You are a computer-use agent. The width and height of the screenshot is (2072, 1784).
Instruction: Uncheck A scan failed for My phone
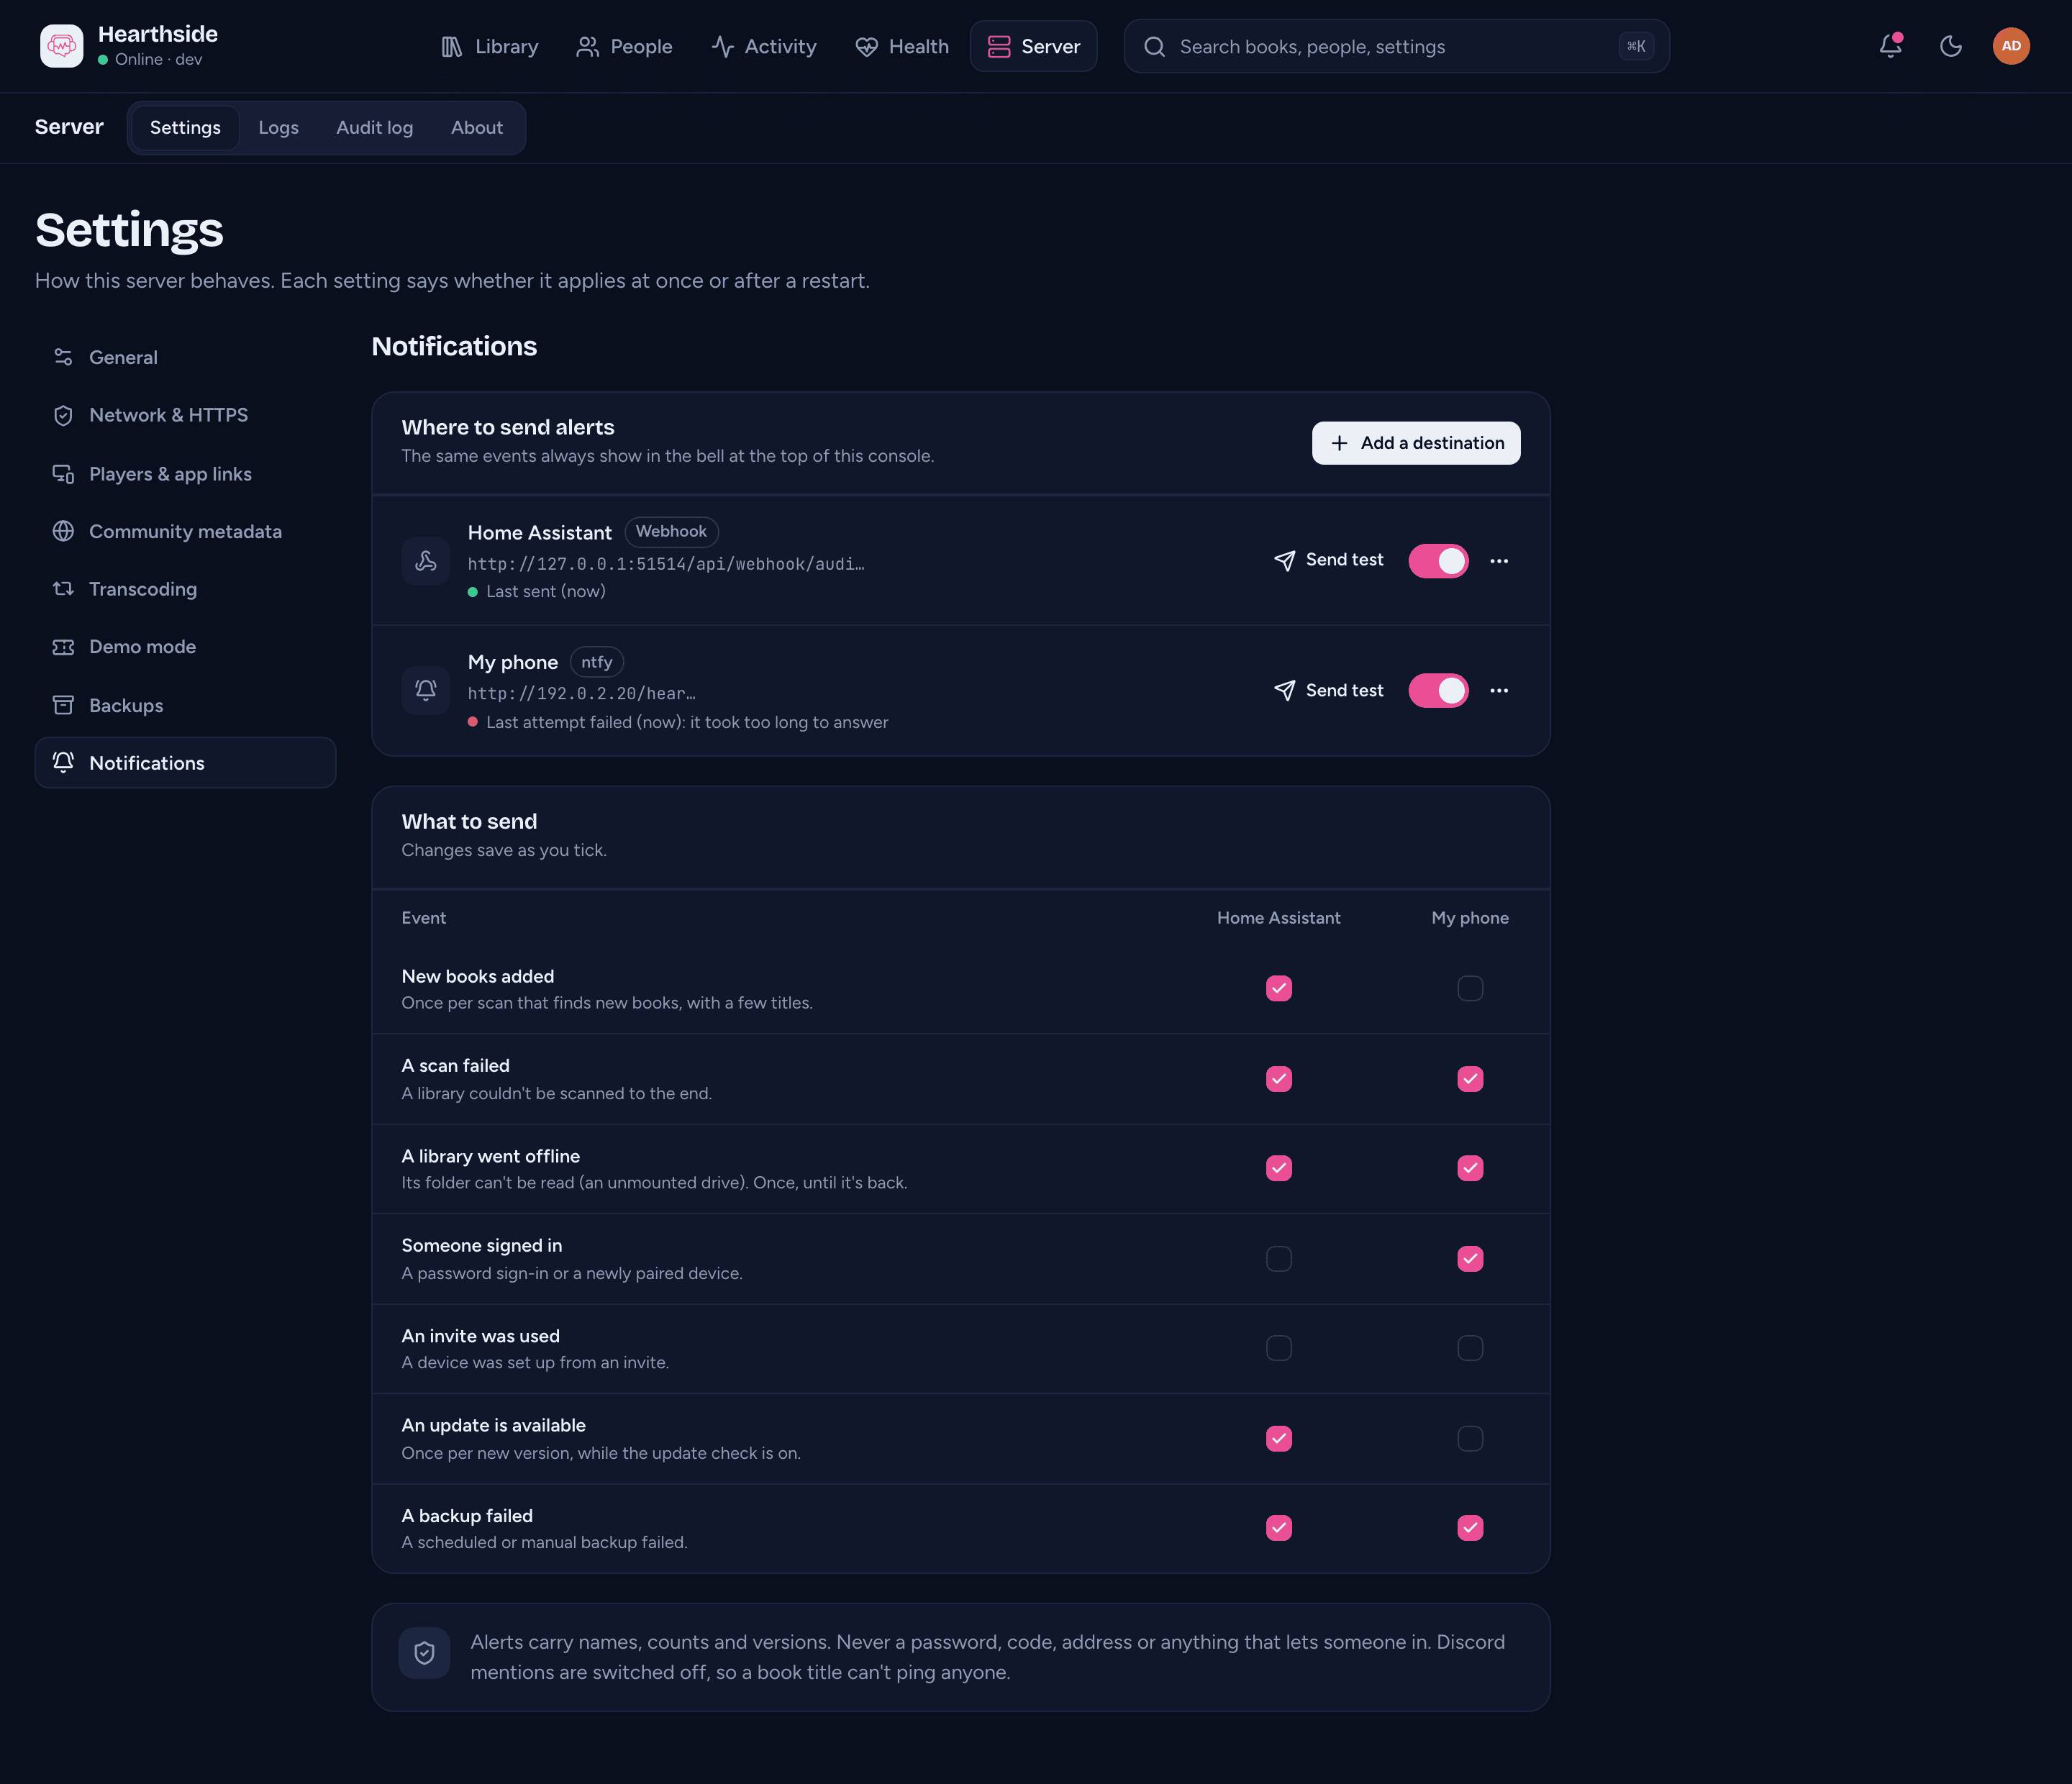[1470, 1079]
